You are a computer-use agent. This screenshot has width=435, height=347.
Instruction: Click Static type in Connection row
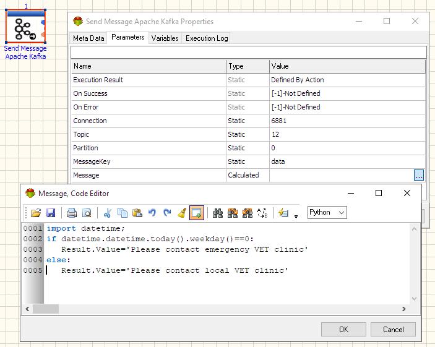pyautogui.click(x=236, y=121)
